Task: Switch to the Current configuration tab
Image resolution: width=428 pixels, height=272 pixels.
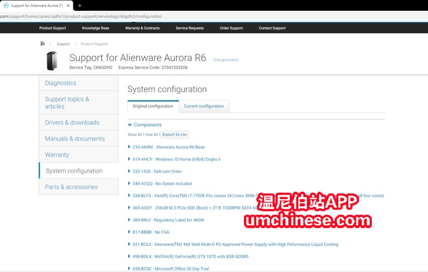Action: (204, 106)
